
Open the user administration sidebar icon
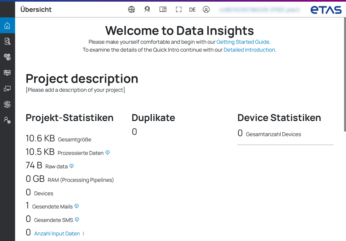(x=7, y=120)
